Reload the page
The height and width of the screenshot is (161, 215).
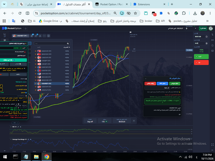coord(20,13)
